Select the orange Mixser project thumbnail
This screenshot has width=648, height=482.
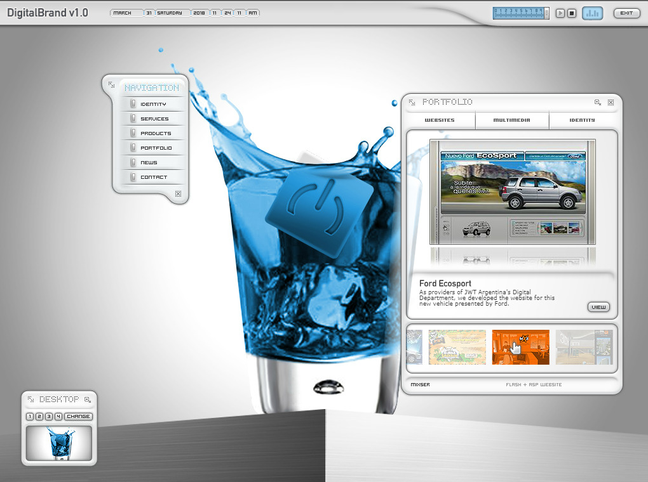pyautogui.click(x=521, y=347)
